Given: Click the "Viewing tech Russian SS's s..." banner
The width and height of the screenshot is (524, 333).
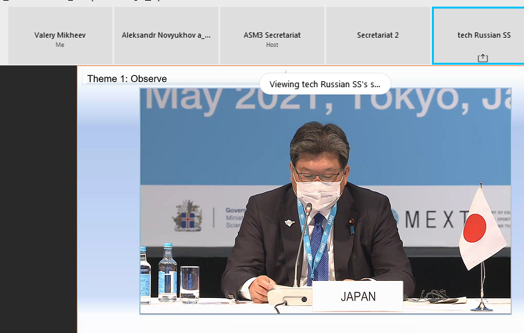Looking at the screenshot, I should click(325, 84).
